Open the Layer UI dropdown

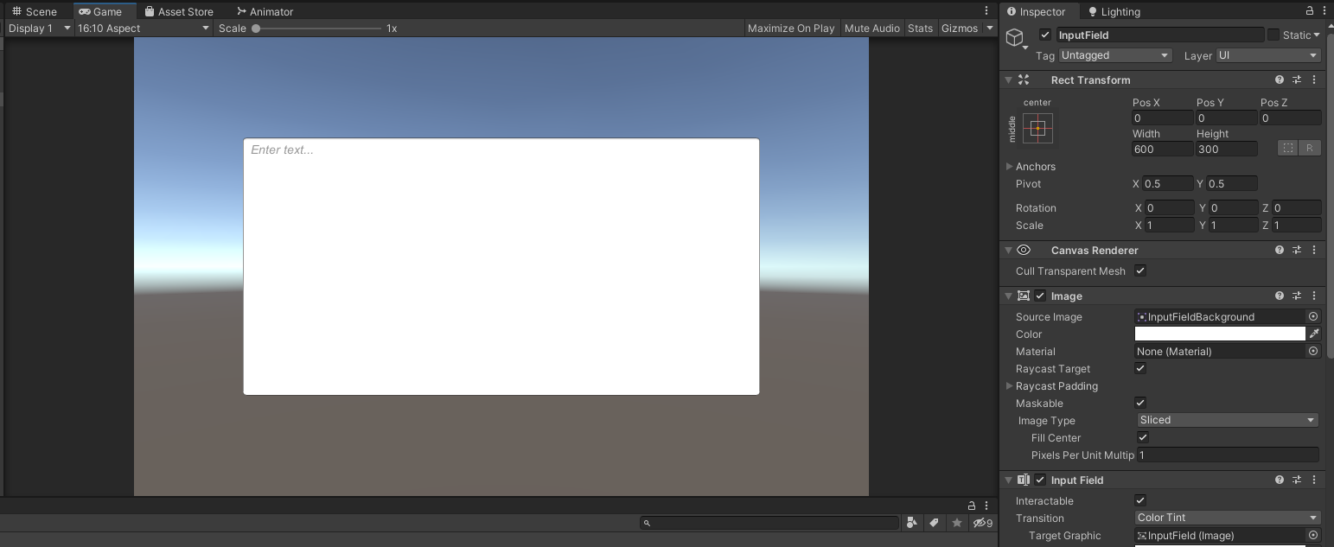pos(1267,54)
